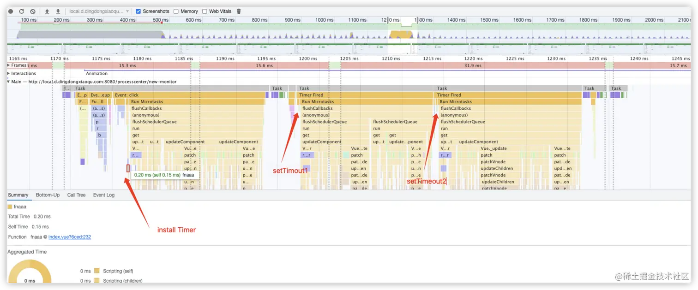Select the Vue._update flame block
This screenshot has height=290, width=698.
click(x=513, y=148)
